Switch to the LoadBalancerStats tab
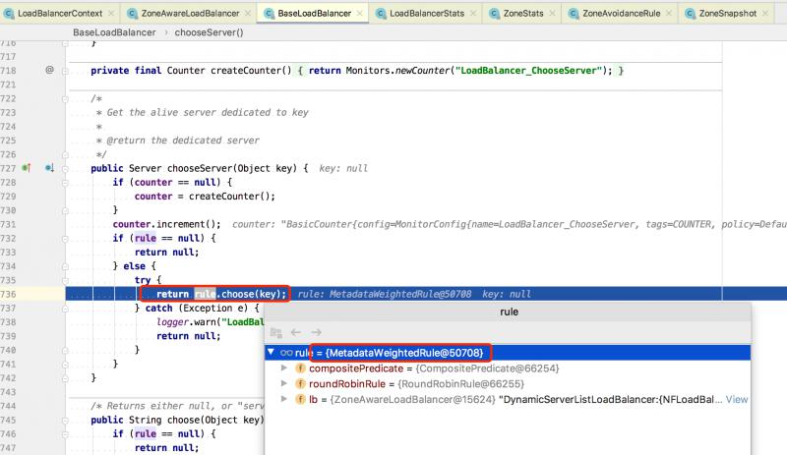The image size is (787, 455). click(x=427, y=13)
